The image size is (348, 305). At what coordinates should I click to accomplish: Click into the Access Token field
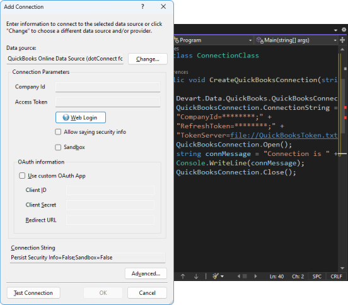tap(108, 102)
